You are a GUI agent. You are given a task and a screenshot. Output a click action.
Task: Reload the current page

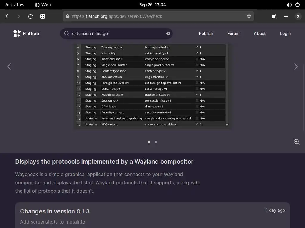31,17
